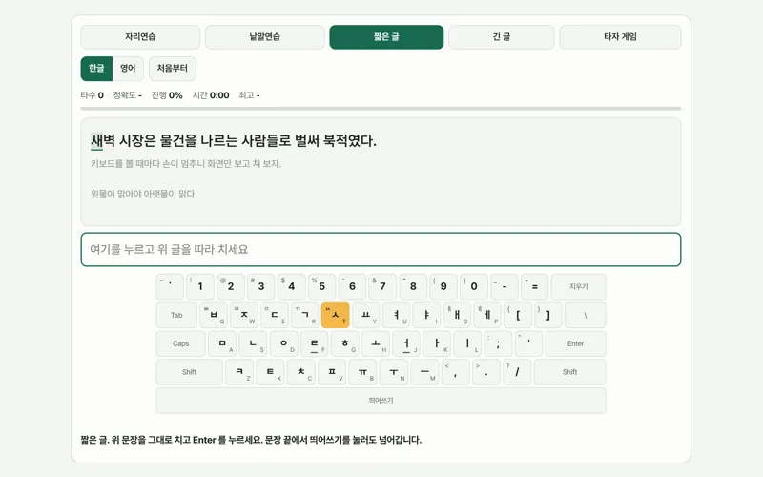Click the comma key
This screenshot has height=477, width=763.
click(x=455, y=372)
